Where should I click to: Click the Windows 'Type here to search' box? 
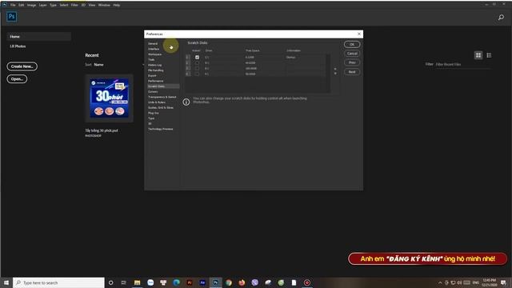(58, 282)
